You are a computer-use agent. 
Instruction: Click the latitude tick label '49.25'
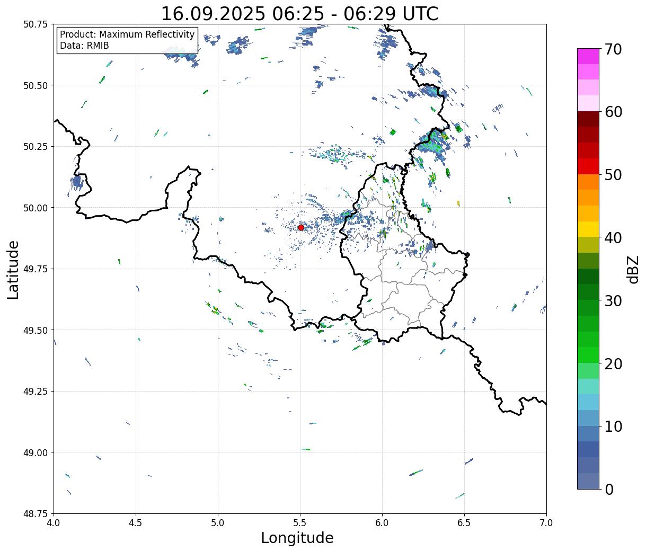pyautogui.click(x=36, y=392)
